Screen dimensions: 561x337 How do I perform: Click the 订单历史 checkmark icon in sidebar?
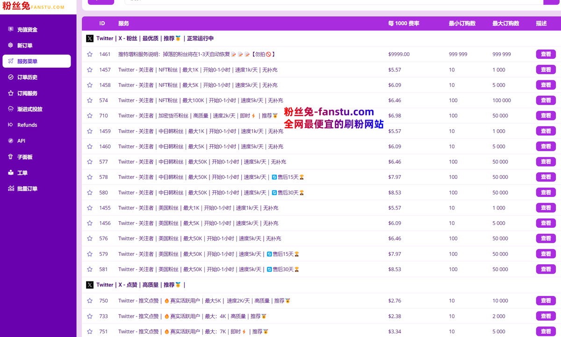pos(11,77)
